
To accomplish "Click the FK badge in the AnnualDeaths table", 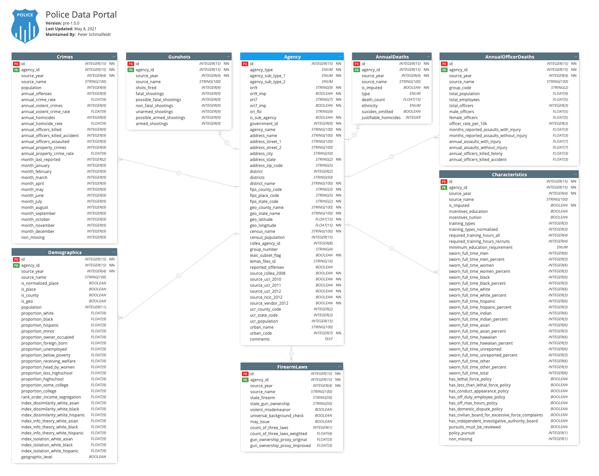I will 357,70.
